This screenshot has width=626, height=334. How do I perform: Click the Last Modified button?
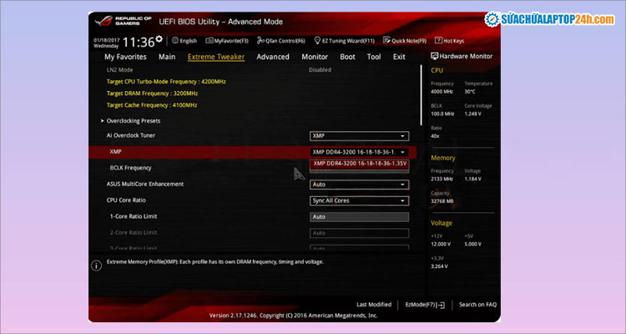[373, 305]
